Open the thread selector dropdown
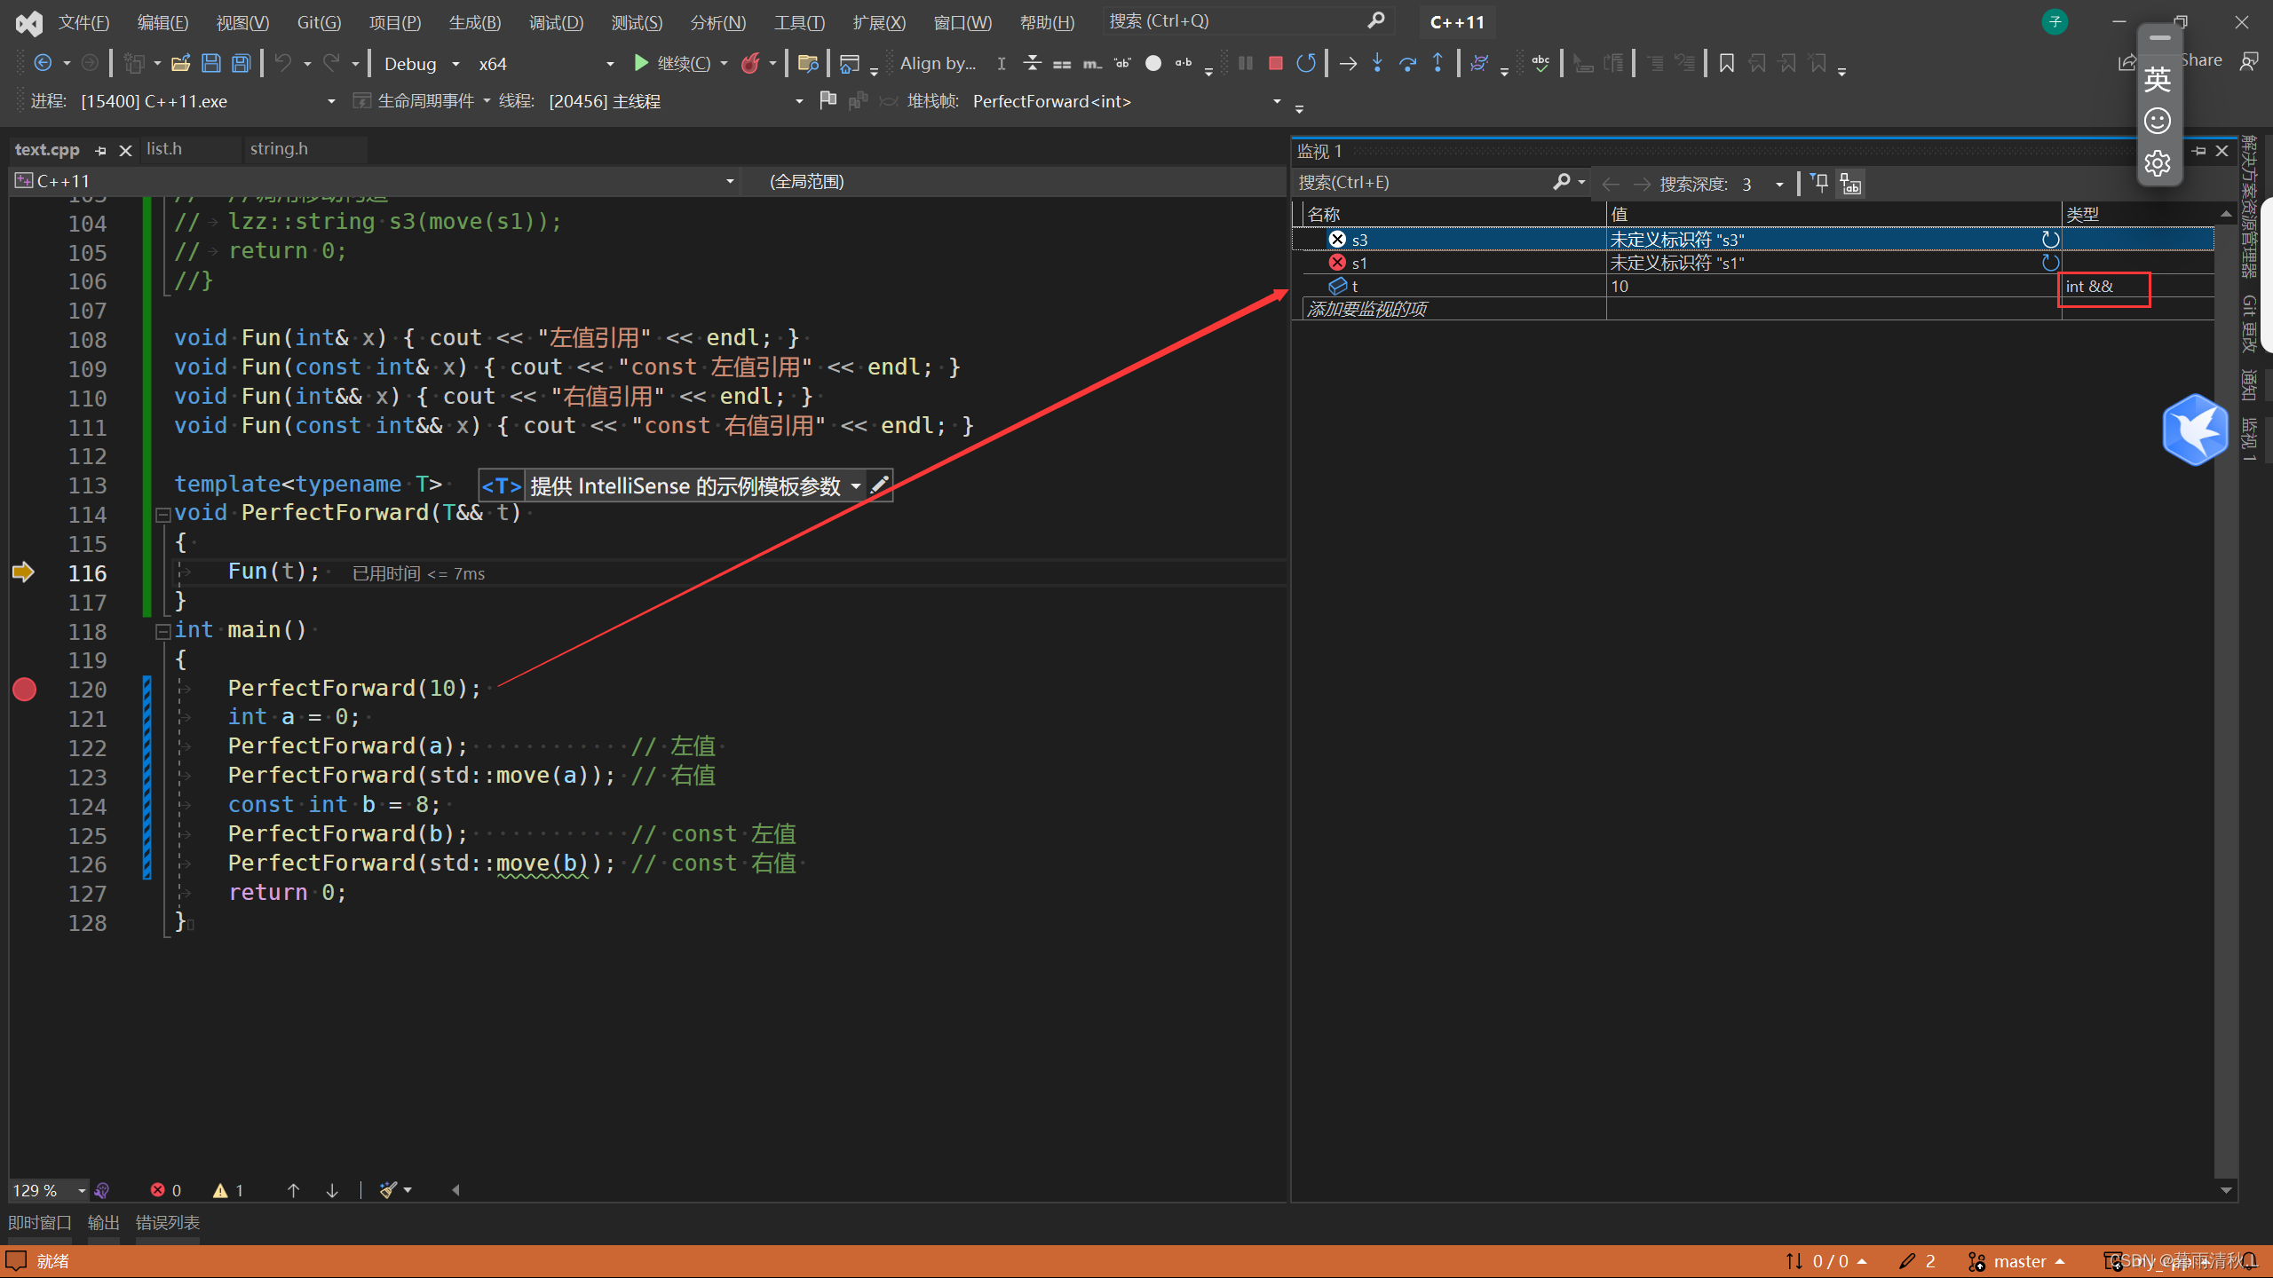Viewport: 2273px width, 1278px height. tap(675, 101)
